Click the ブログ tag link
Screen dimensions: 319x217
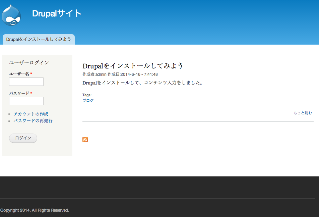(x=88, y=100)
